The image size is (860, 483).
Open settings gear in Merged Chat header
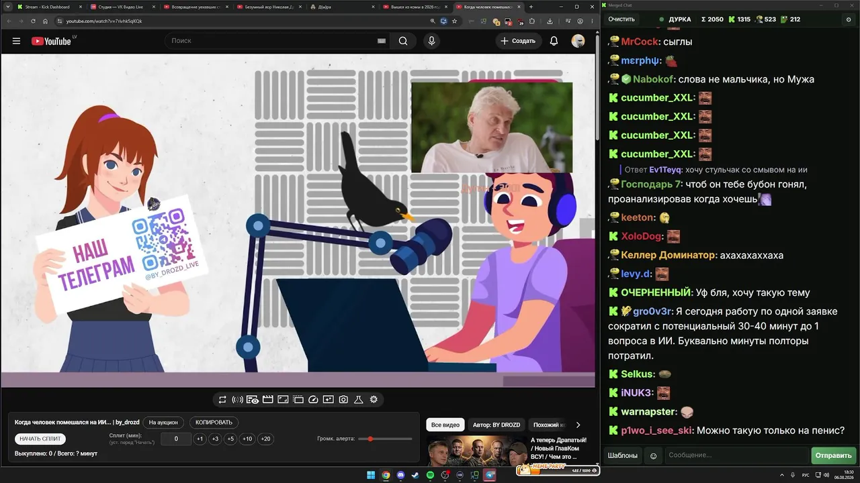848,19
